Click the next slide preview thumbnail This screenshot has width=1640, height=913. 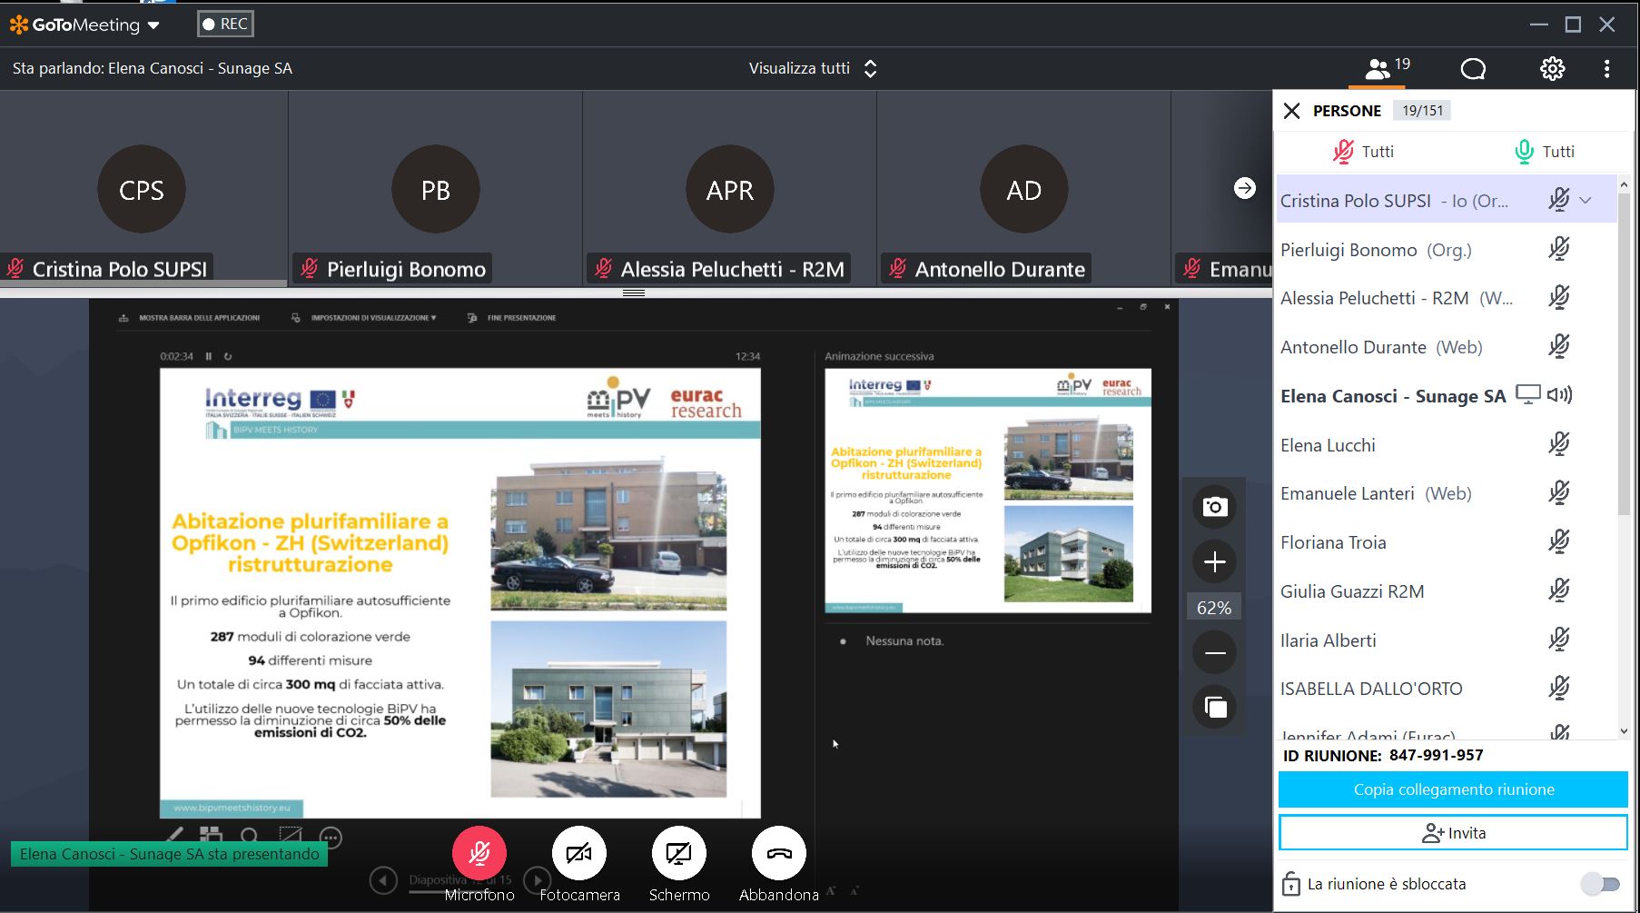[x=988, y=491]
